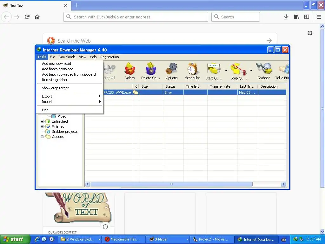Expand the Unfinished tree node
The width and height of the screenshot is (325, 244).
coord(42,121)
